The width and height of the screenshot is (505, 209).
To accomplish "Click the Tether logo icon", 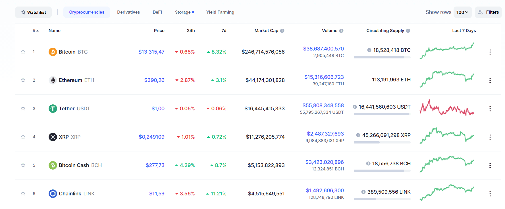I will (x=53, y=109).
